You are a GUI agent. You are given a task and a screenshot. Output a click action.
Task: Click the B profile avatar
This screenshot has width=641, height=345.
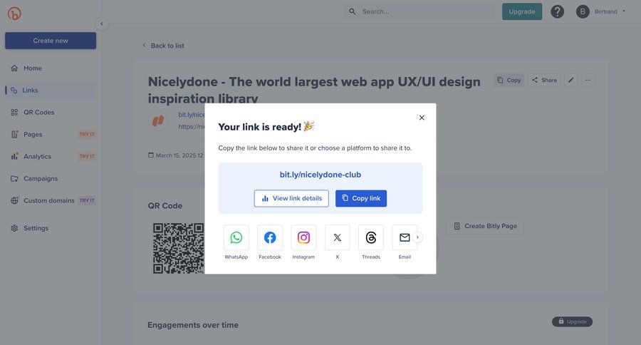tap(583, 12)
